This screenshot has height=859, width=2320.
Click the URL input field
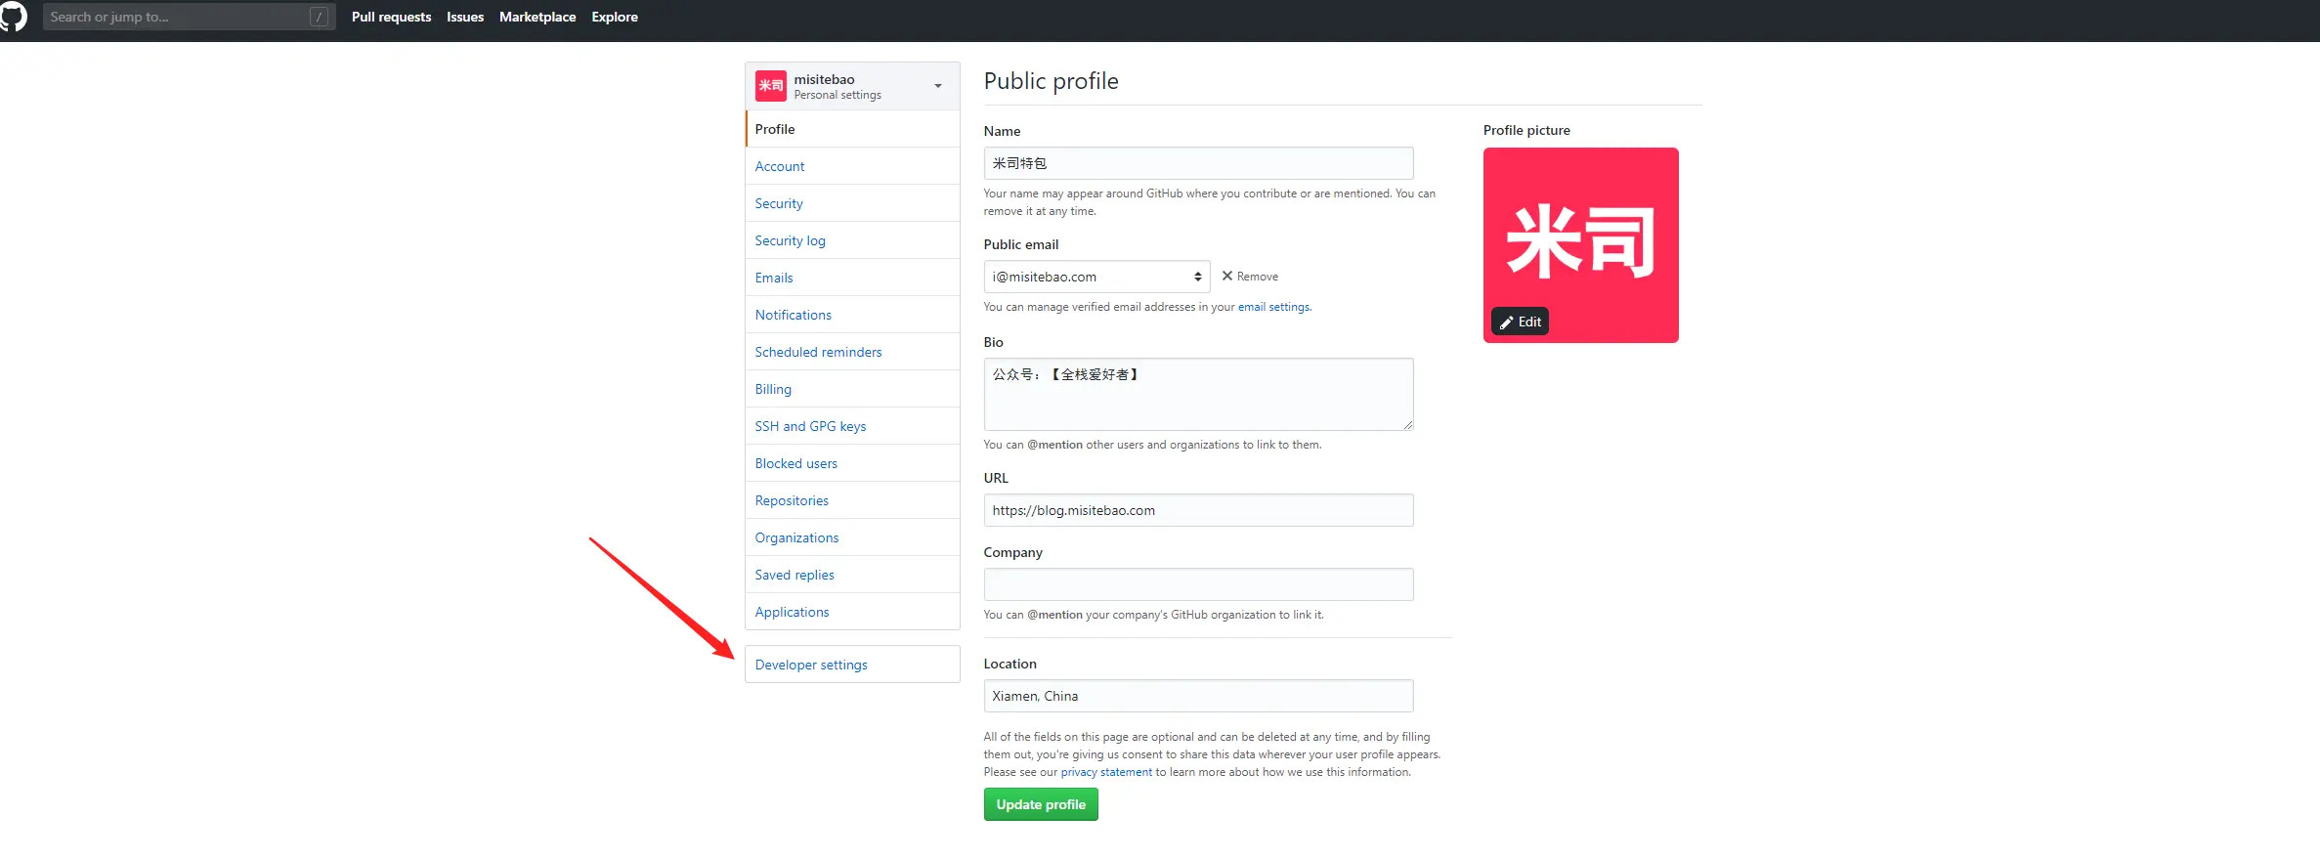coord(1198,510)
